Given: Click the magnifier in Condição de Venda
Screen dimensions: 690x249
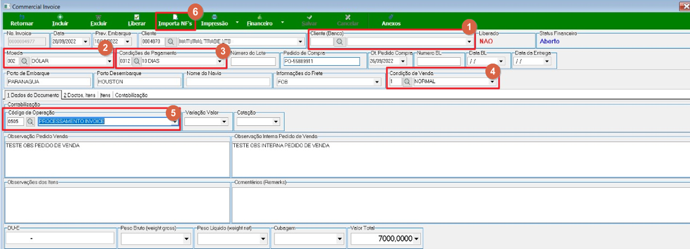Looking at the screenshot, I should 406,82.
